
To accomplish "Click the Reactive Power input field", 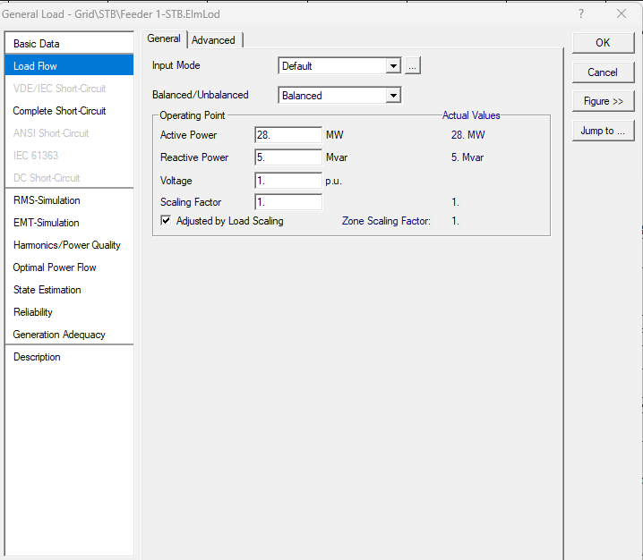I will [287, 157].
